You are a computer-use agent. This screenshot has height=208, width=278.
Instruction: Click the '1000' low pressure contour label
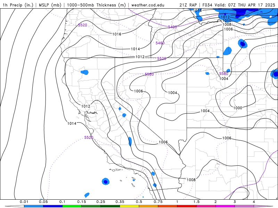238,108
